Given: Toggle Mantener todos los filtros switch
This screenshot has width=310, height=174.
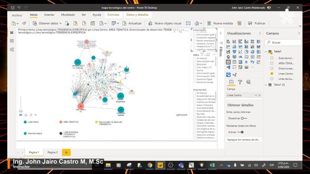Looking at the screenshot, I should click(x=240, y=132).
